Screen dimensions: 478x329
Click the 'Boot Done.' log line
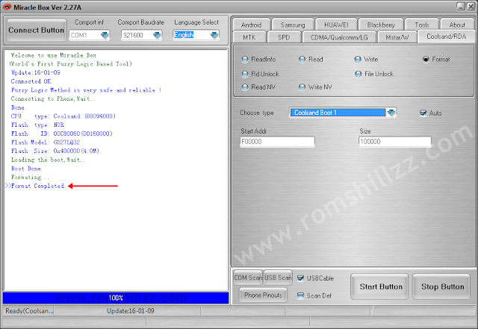coord(27,169)
